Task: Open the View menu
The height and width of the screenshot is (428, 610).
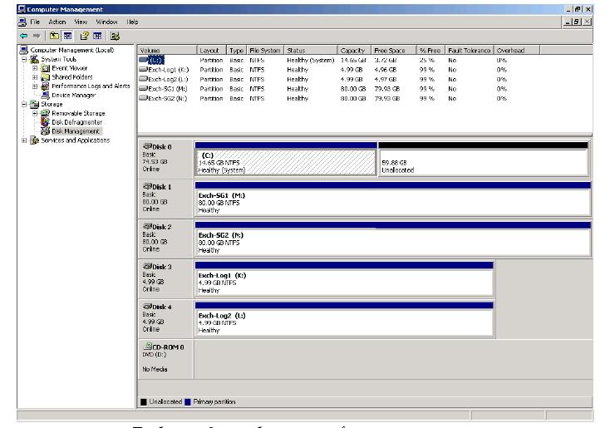Action: [x=81, y=22]
